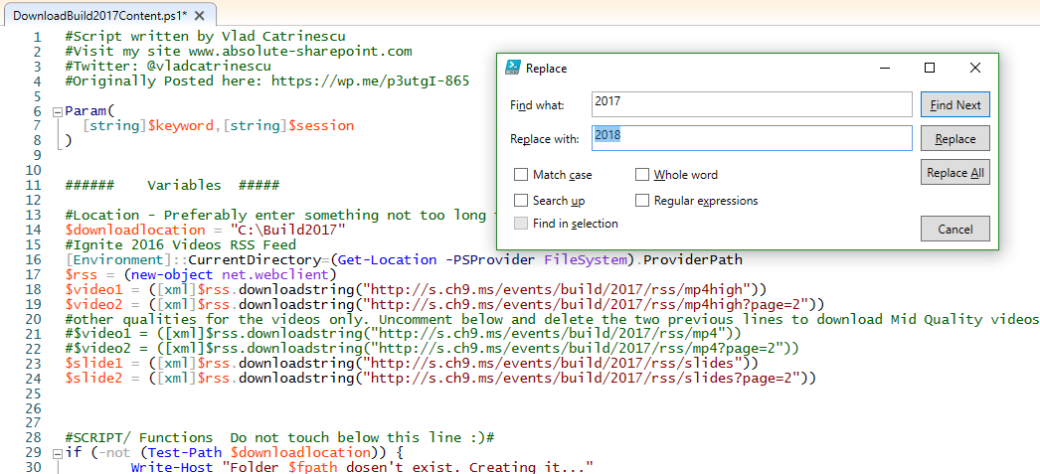
Task: Close the Replace dialog window
Action: pos(974,68)
